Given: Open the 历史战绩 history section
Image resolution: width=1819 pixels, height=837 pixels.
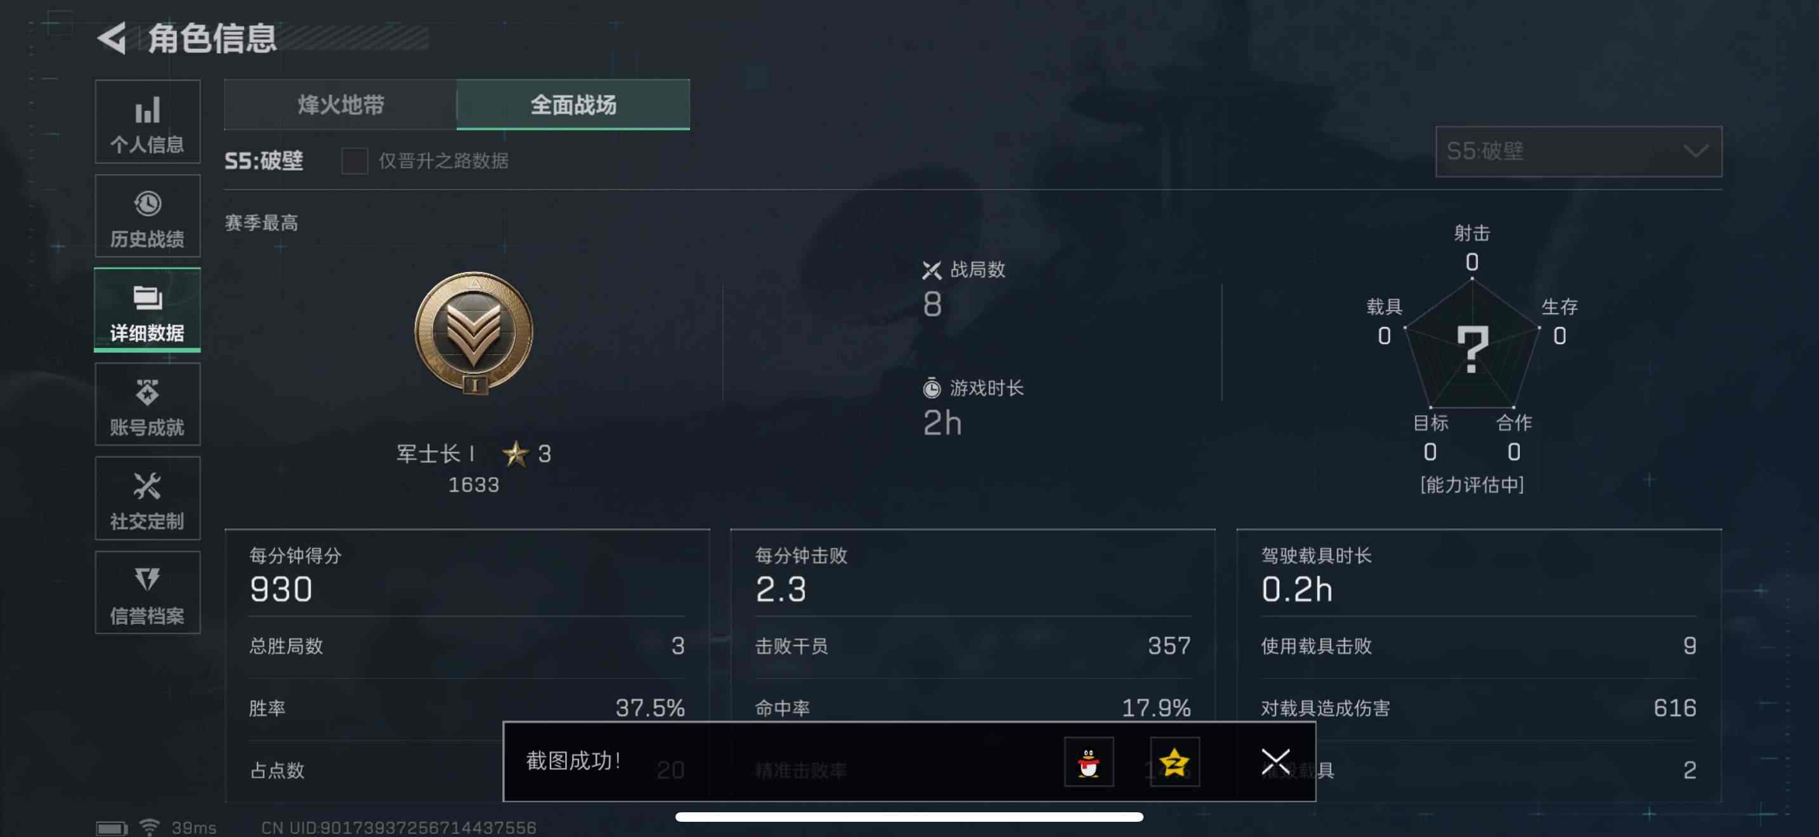Looking at the screenshot, I should 148,216.
